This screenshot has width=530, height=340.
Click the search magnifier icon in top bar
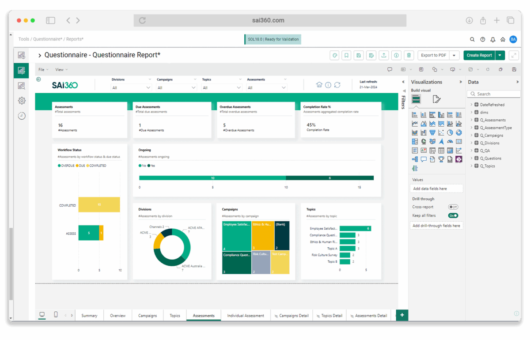(472, 39)
